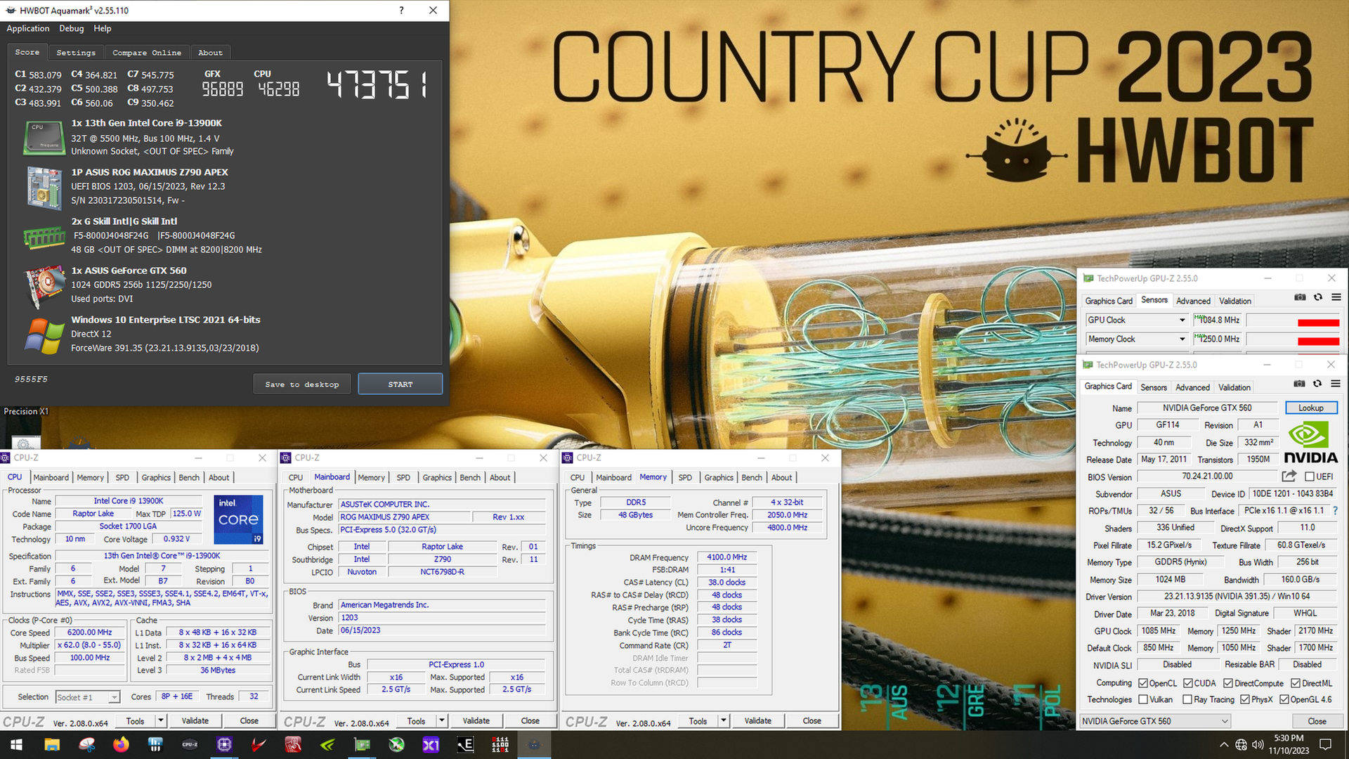Open the Socket #1 selection dropdown in CPU-Z
Screen dimensions: 1349x759
pos(88,697)
